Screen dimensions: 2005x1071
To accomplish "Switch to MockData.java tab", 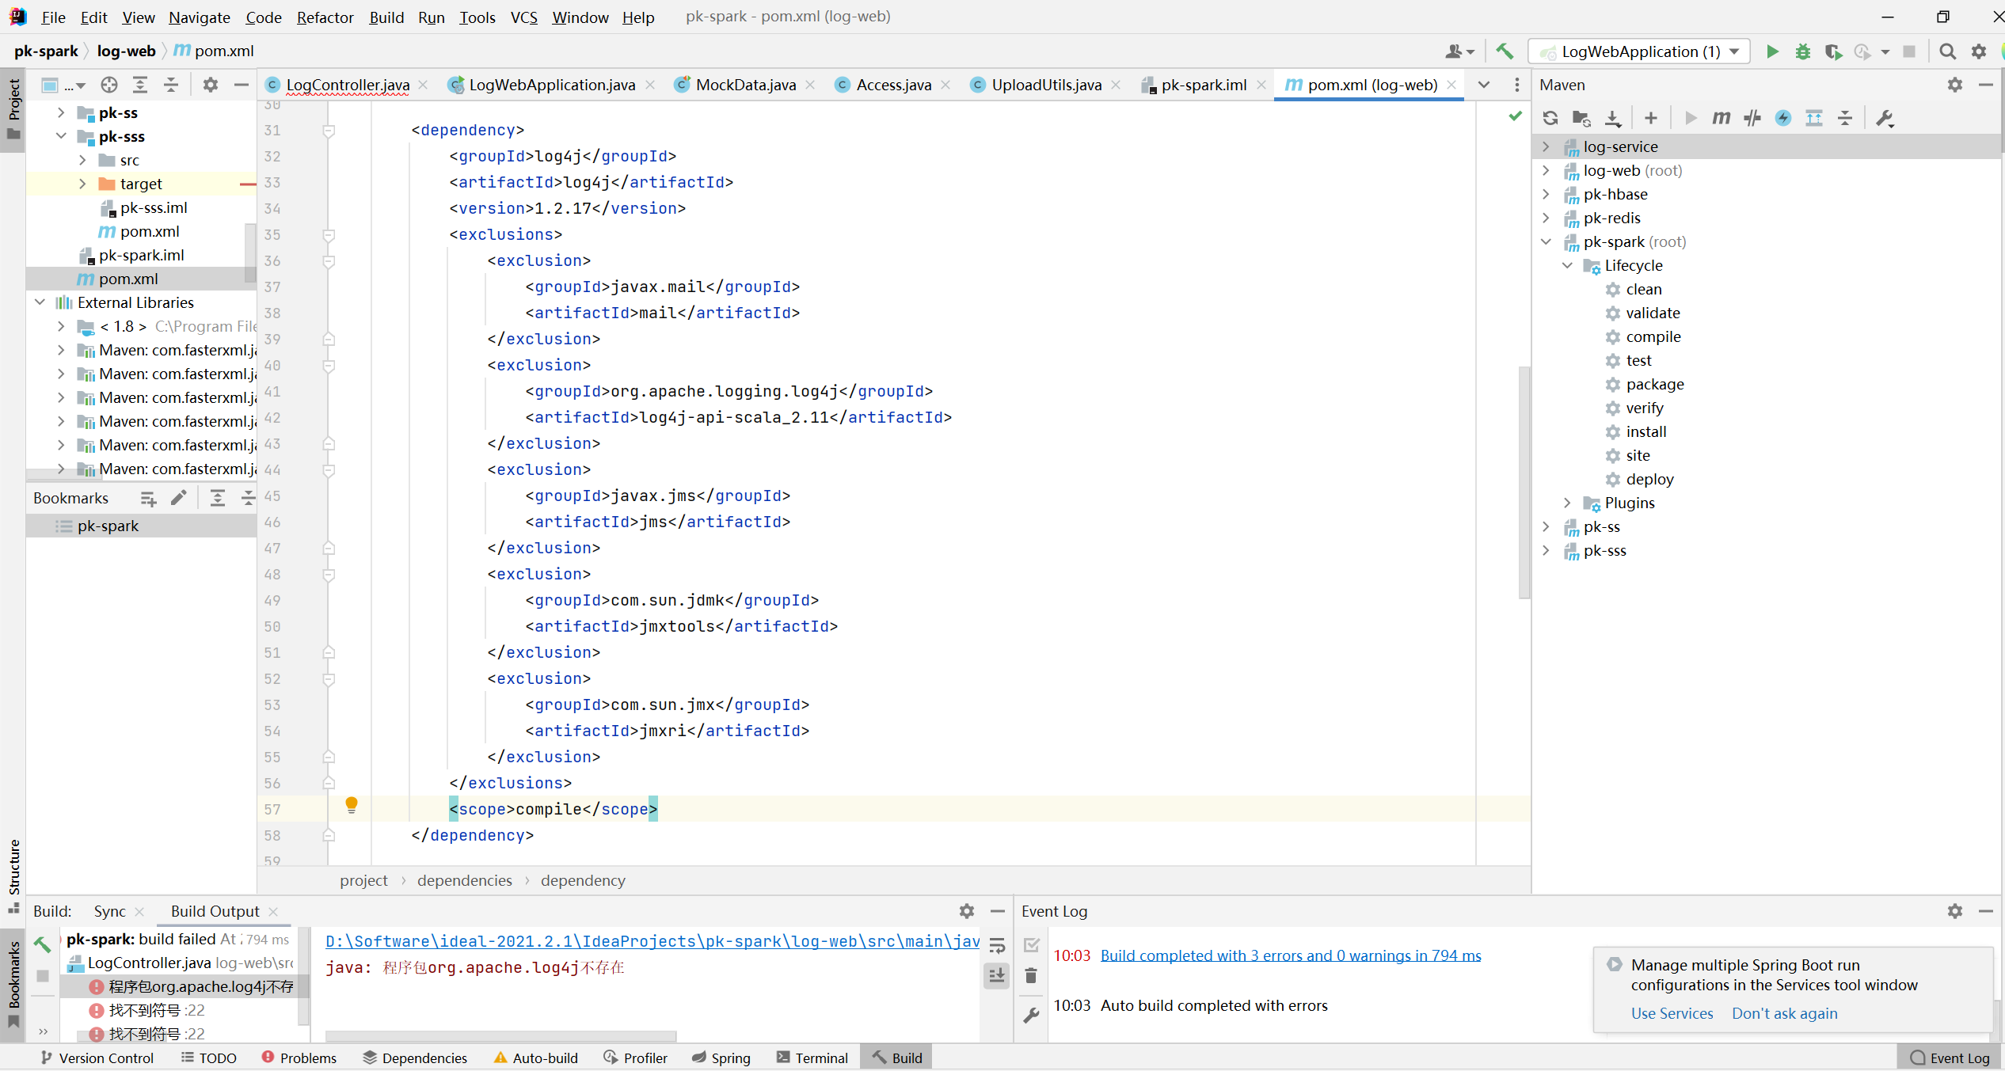I will click(745, 85).
